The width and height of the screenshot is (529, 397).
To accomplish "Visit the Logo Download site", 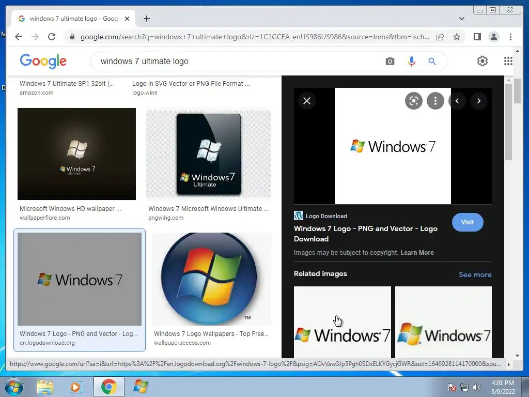I will (468, 222).
